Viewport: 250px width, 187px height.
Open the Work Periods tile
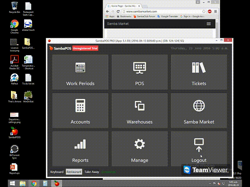tap(80, 72)
